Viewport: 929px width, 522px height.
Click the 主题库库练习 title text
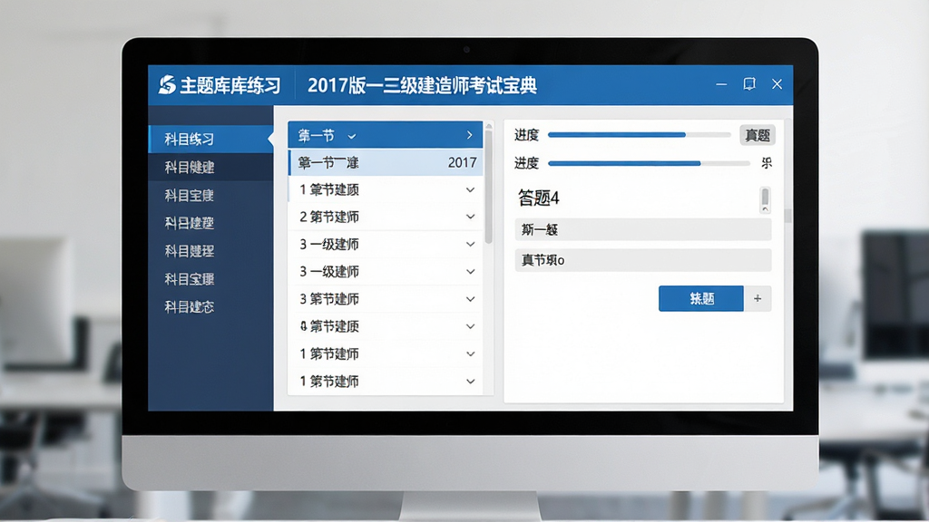tap(230, 86)
